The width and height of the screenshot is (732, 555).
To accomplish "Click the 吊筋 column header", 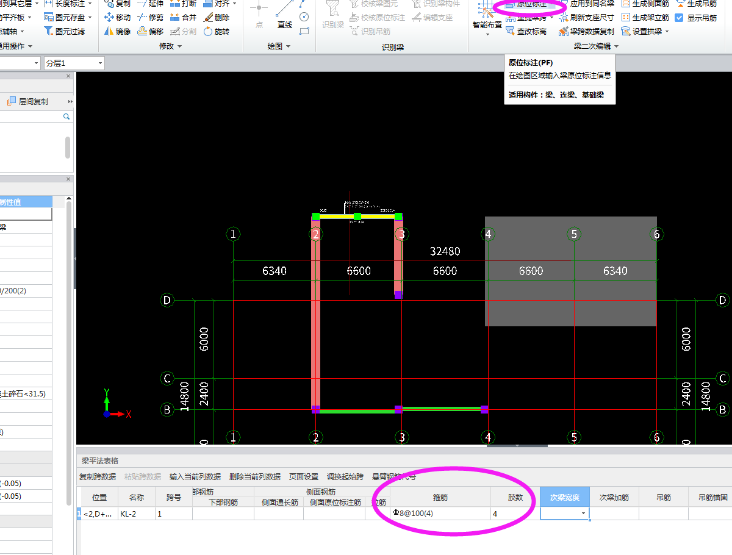I will click(664, 497).
